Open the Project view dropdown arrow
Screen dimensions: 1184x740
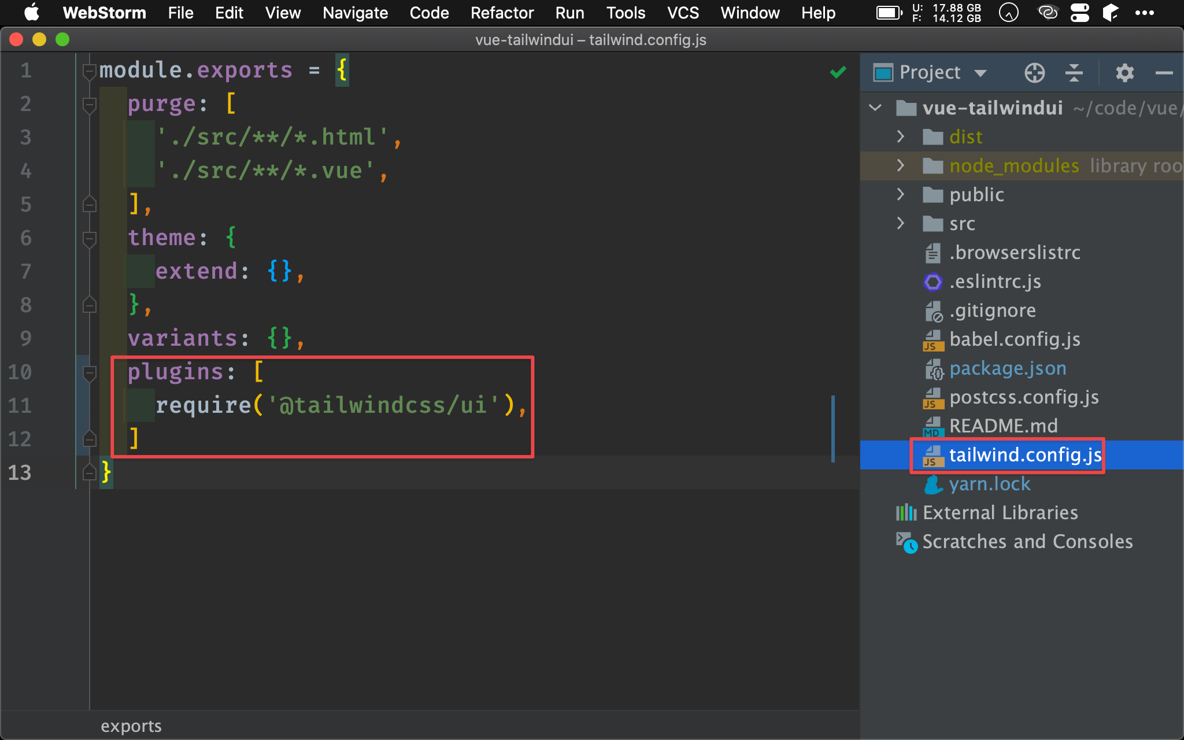click(979, 73)
